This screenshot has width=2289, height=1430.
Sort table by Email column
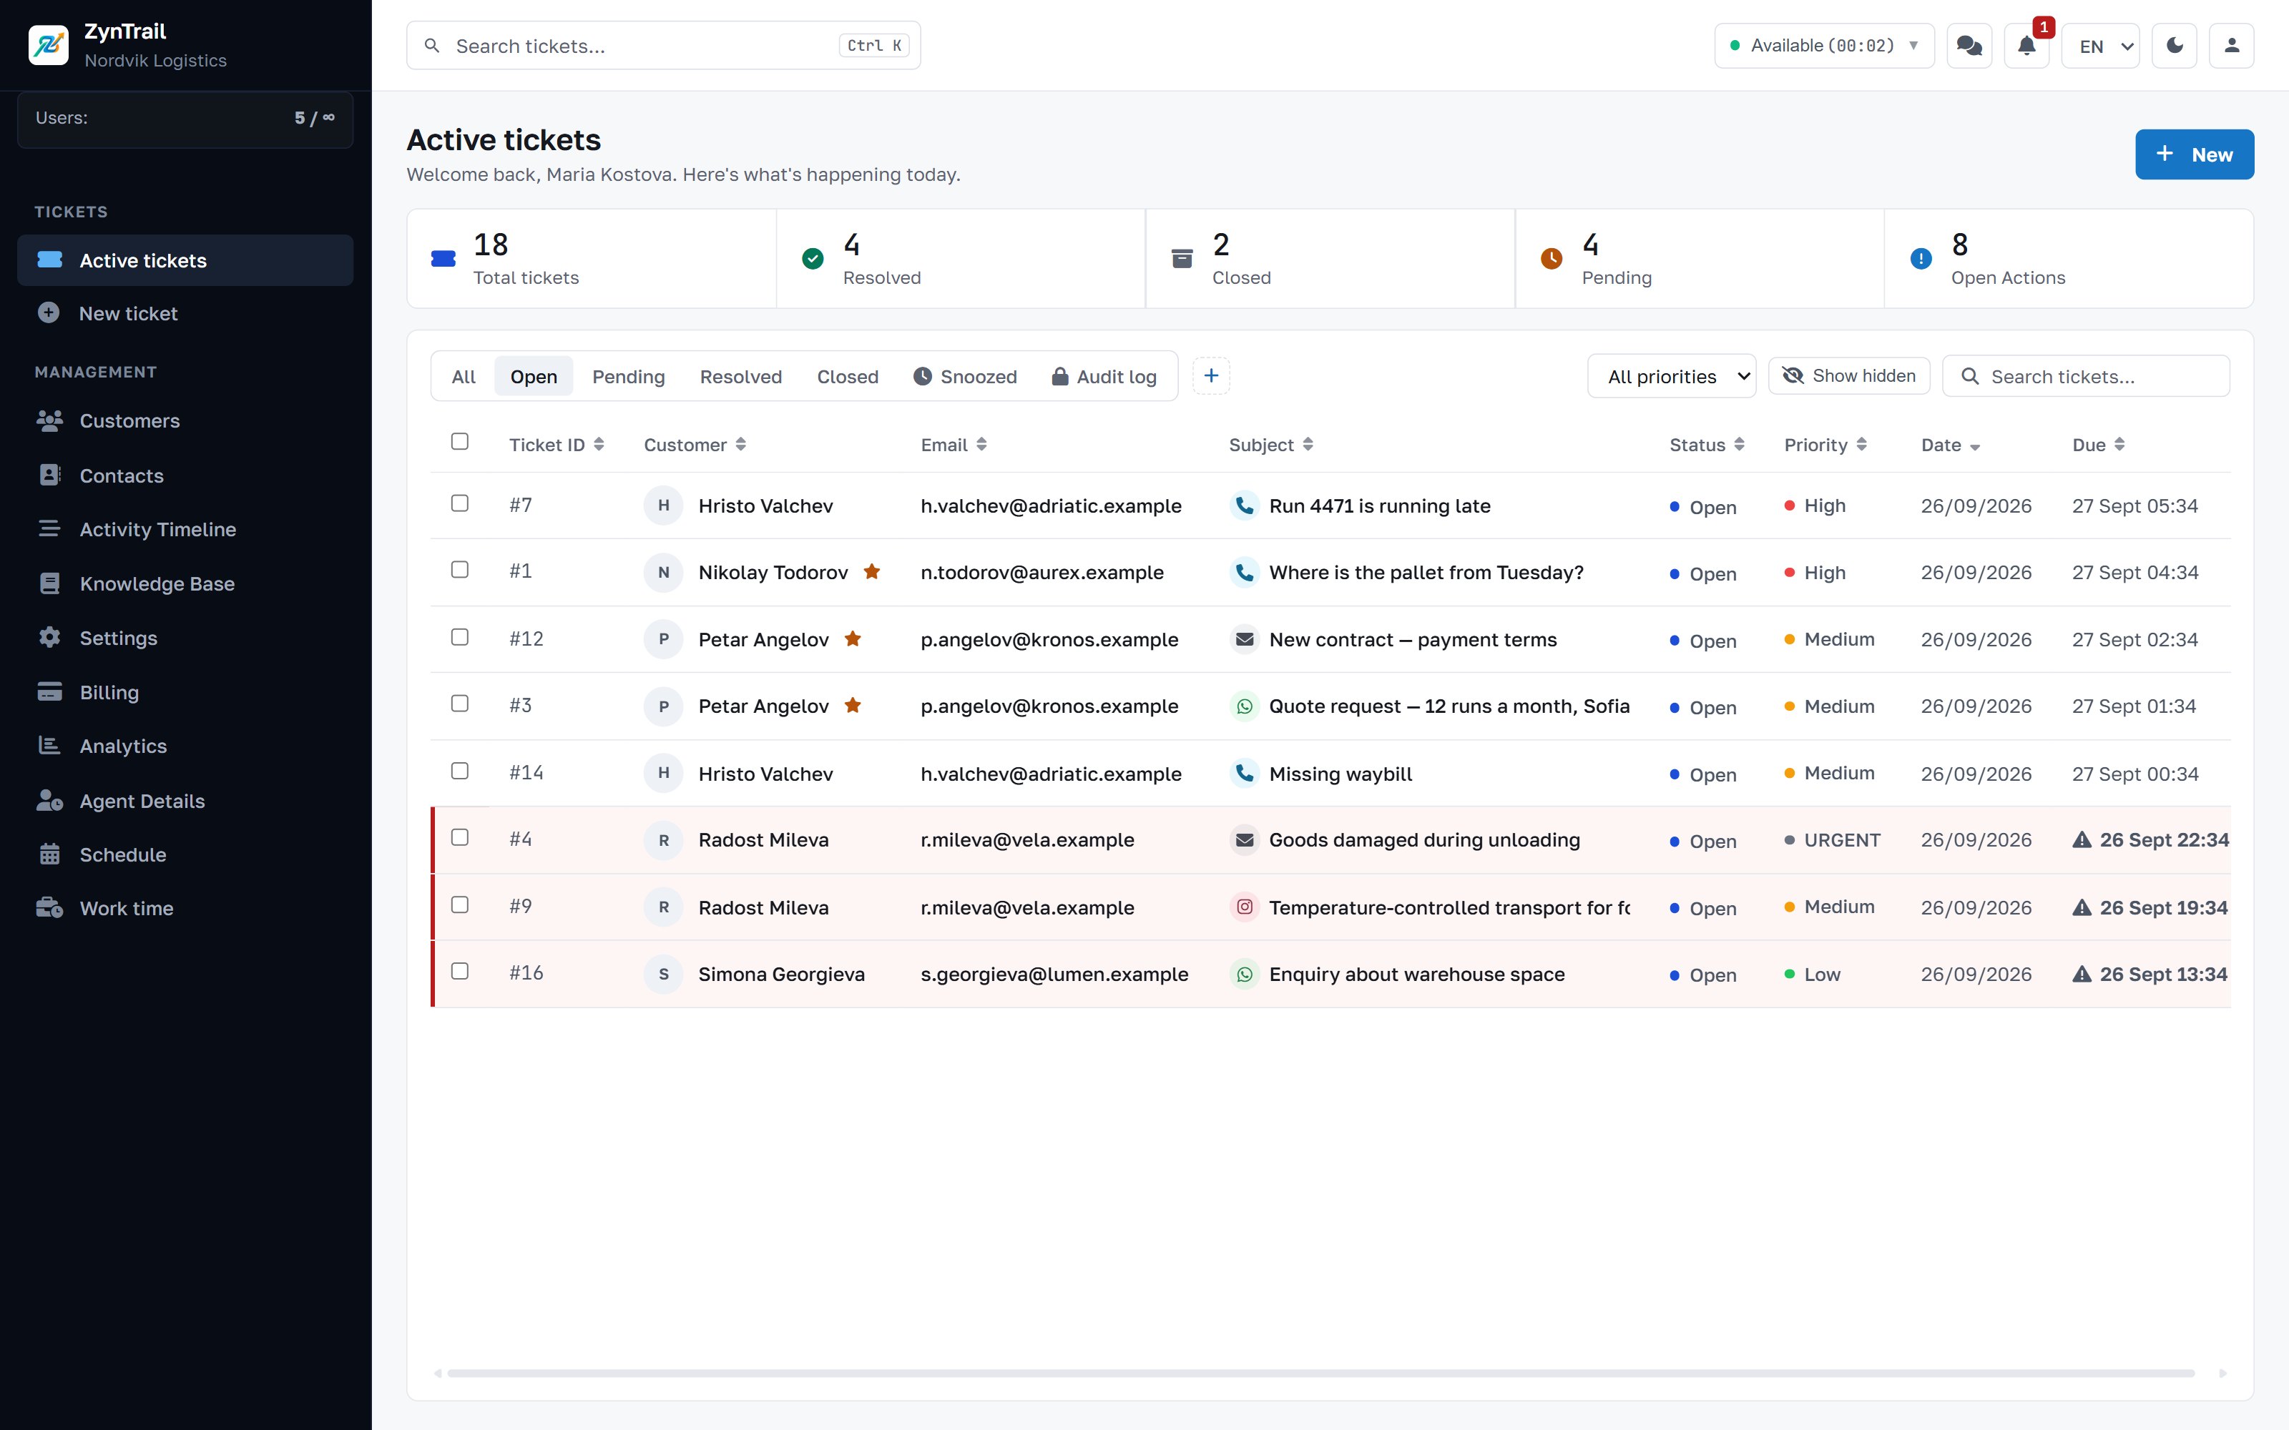[954, 445]
